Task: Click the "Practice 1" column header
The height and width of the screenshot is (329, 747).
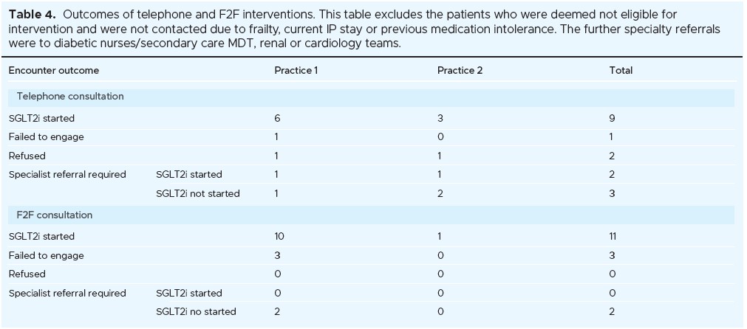Action: tap(296, 71)
